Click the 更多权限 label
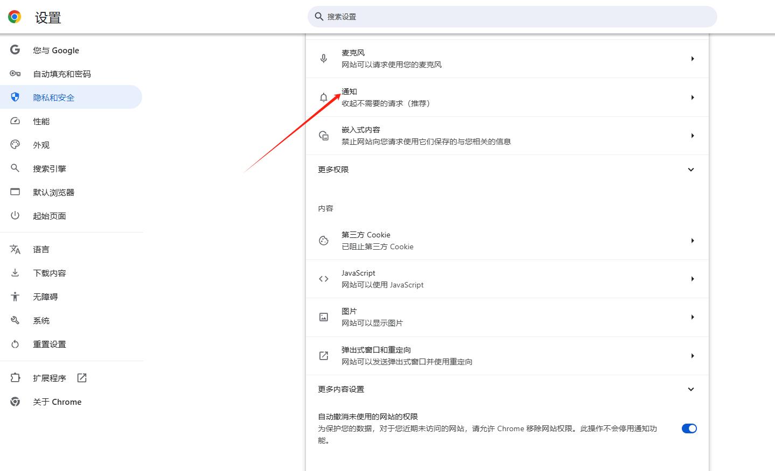The image size is (775, 471). pyautogui.click(x=333, y=170)
